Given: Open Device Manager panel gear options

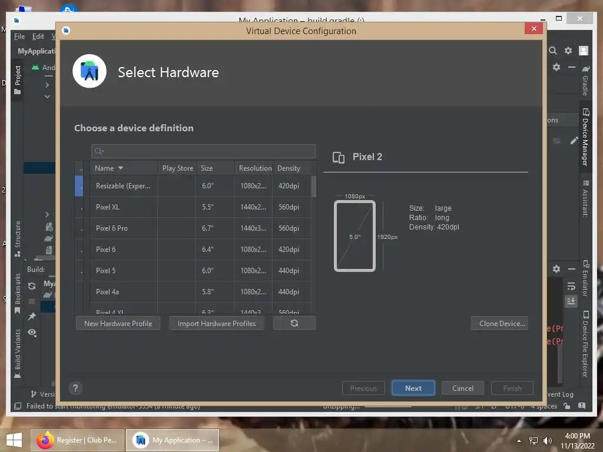Looking at the screenshot, I should coord(556,67).
